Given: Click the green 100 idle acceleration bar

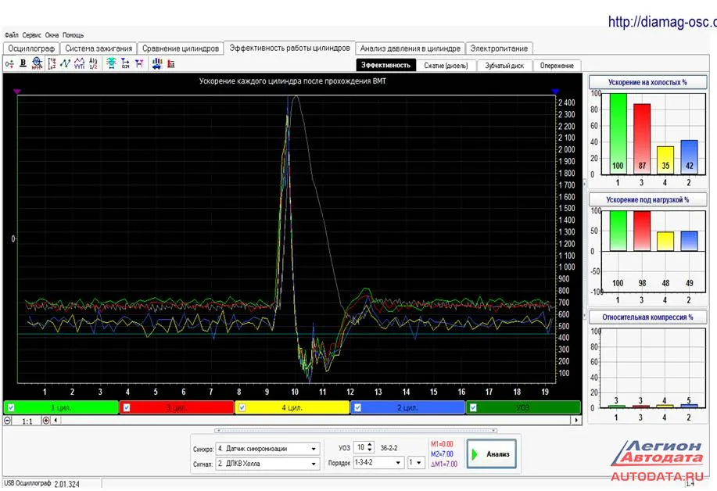Looking at the screenshot, I should tap(618, 134).
